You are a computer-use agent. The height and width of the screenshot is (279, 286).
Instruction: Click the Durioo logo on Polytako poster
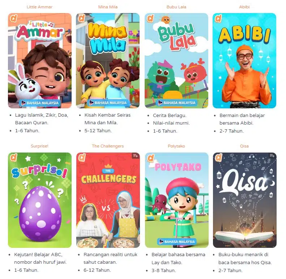tap(151, 158)
